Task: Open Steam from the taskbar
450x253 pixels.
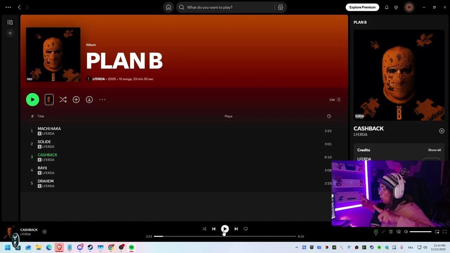Action: pyautogui.click(x=90, y=247)
